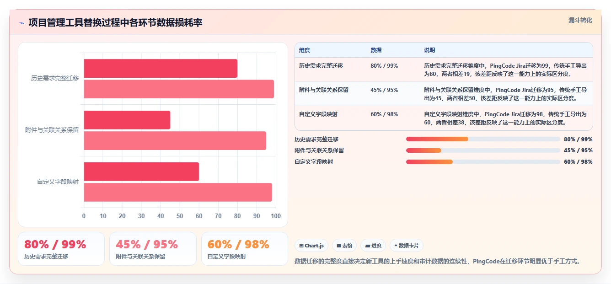Image resolution: width=611 pixels, height=284 pixels.
Task: Click the chart axis label 自定义字段映射
Action: click(58, 182)
